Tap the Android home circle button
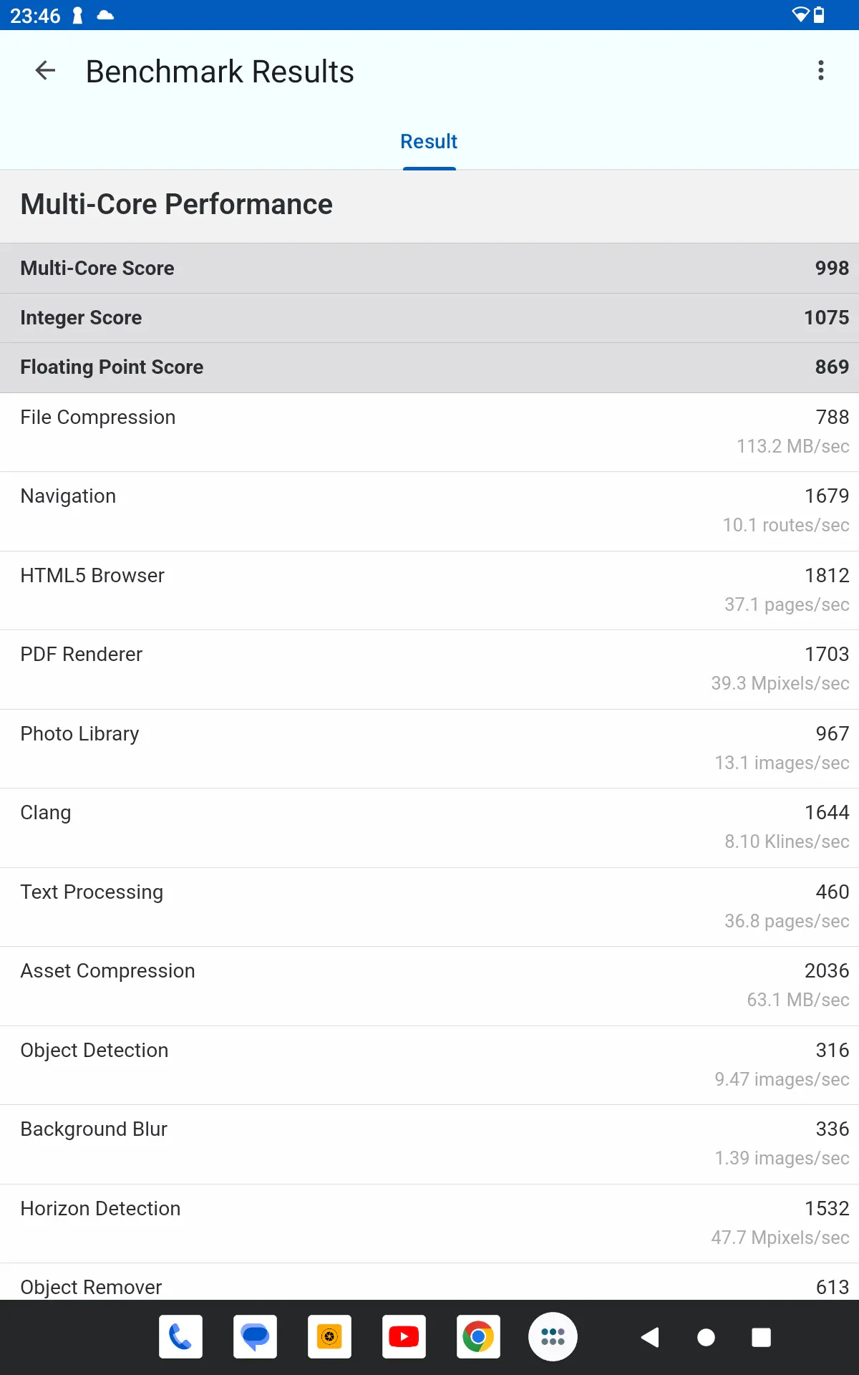The image size is (859, 1375). (706, 1337)
